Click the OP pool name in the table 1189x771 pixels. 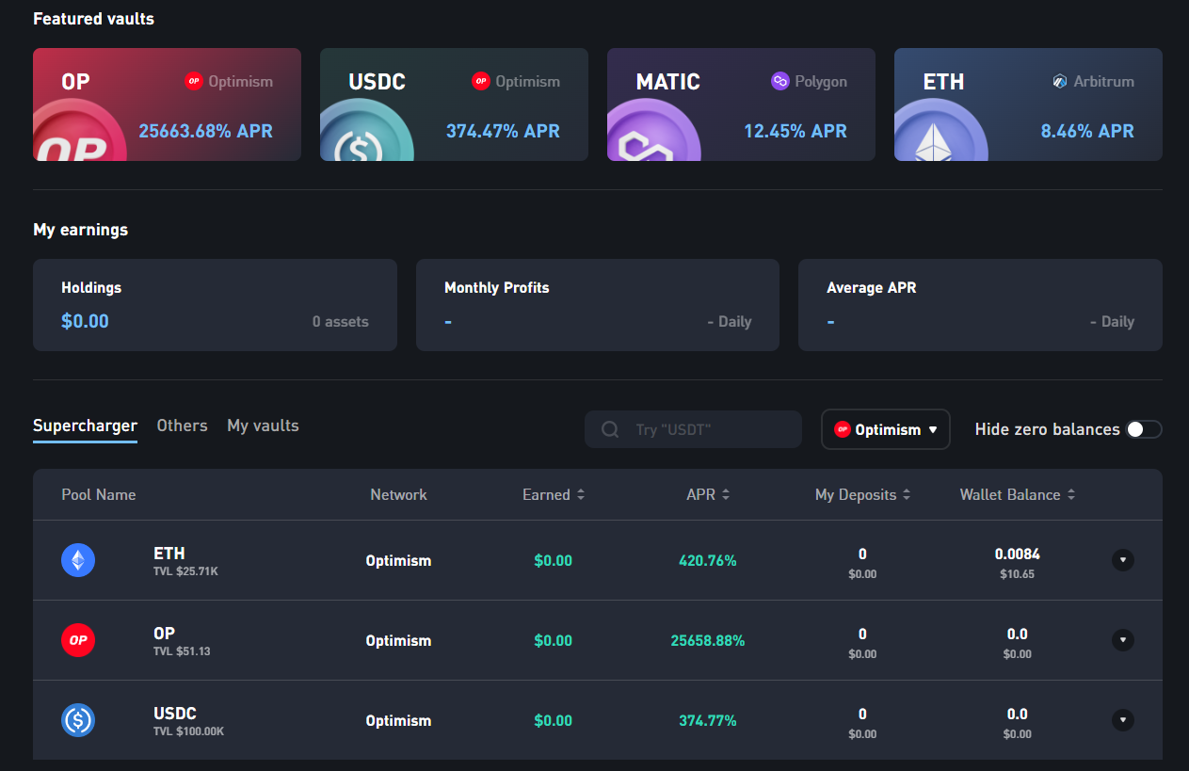[x=165, y=634]
